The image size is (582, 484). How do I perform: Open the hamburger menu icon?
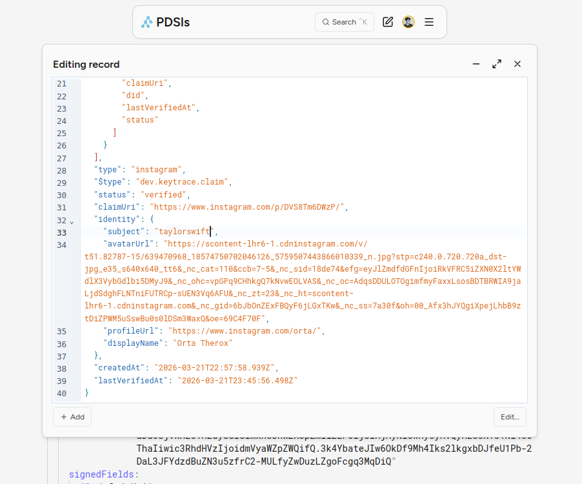(x=428, y=21)
